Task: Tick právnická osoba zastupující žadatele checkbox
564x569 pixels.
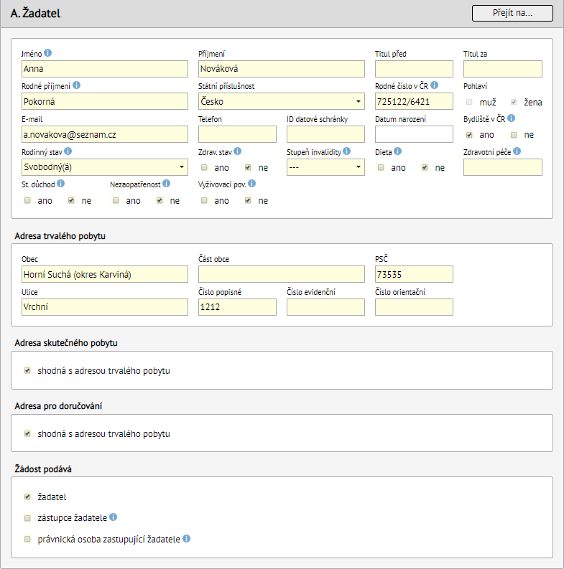Action: point(27,539)
